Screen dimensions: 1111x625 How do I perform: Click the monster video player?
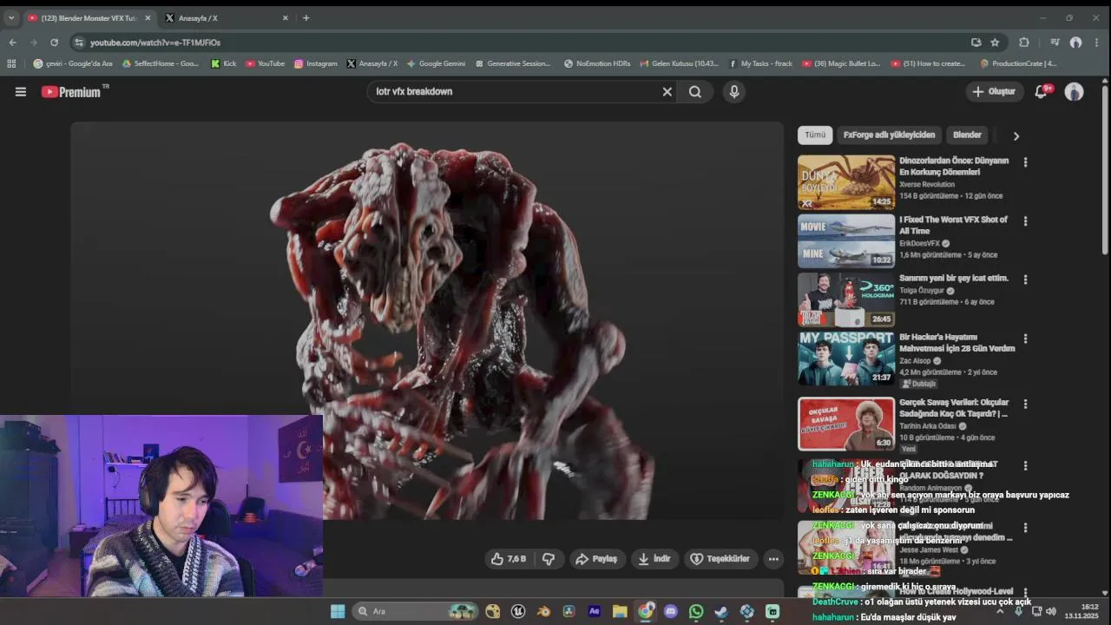[x=427, y=321]
